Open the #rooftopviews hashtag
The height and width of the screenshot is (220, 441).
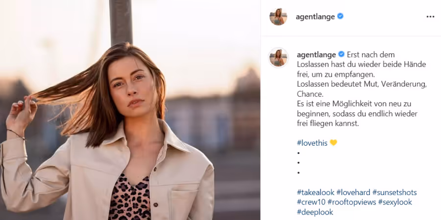pos(351,202)
